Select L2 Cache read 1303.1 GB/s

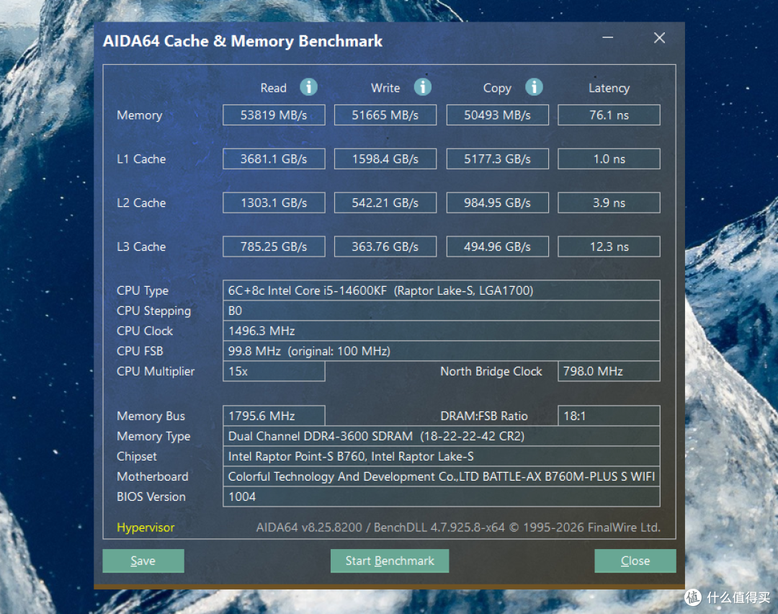[274, 203]
